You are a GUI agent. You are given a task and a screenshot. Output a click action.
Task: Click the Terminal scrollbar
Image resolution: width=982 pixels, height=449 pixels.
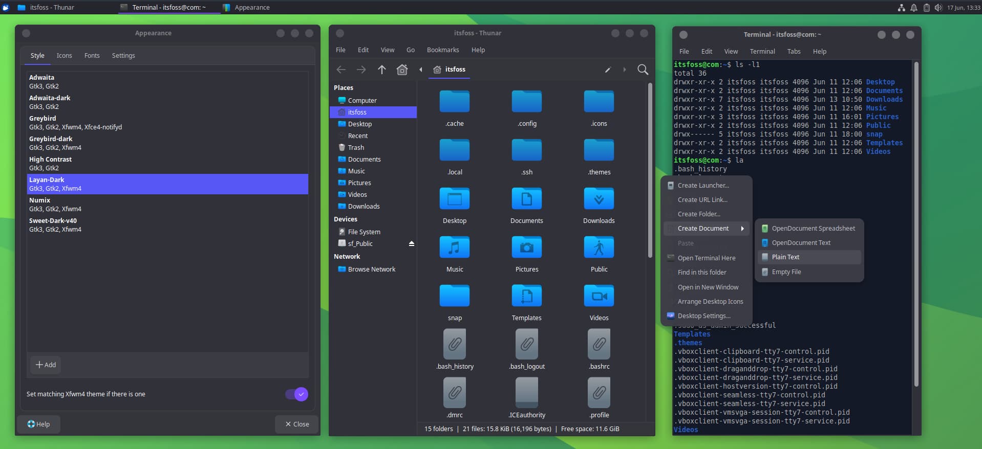[x=916, y=224]
